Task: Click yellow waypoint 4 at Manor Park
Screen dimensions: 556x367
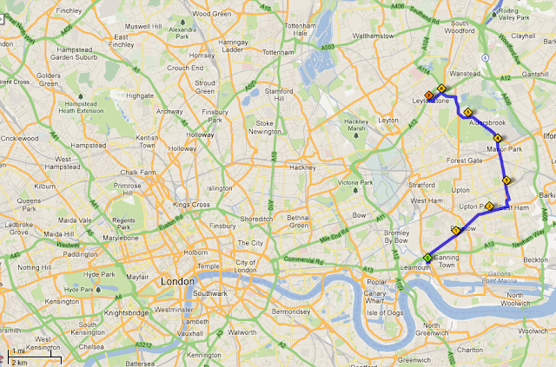Action: pos(498,138)
